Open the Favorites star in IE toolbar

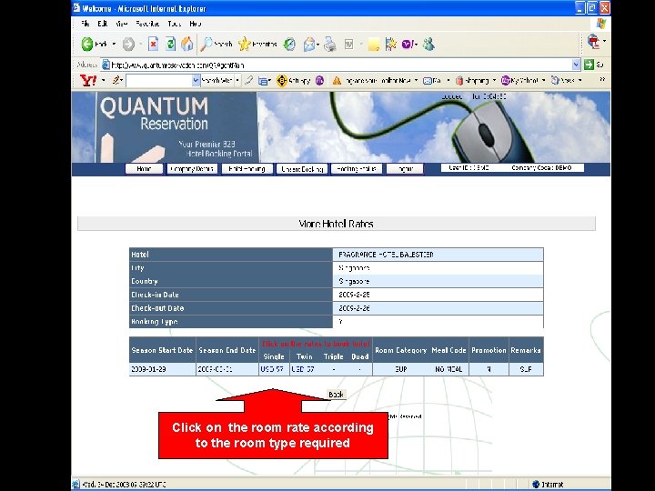(245, 44)
